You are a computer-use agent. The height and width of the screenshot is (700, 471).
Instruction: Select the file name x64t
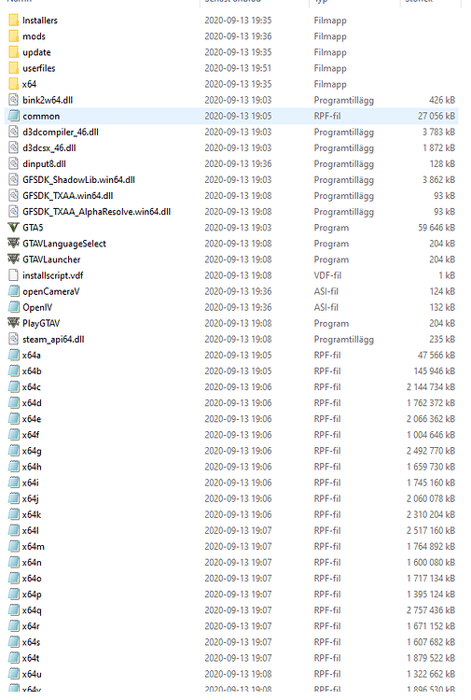click(x=31, y=658)
